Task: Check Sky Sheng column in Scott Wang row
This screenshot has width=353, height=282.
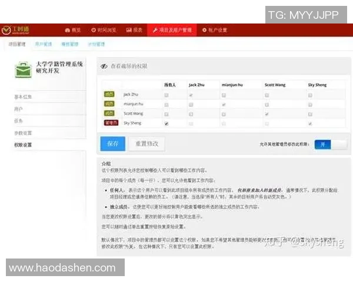Action: pos(310,114)
